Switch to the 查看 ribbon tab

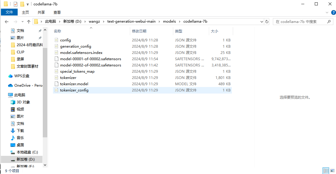[x=57, y=12]
